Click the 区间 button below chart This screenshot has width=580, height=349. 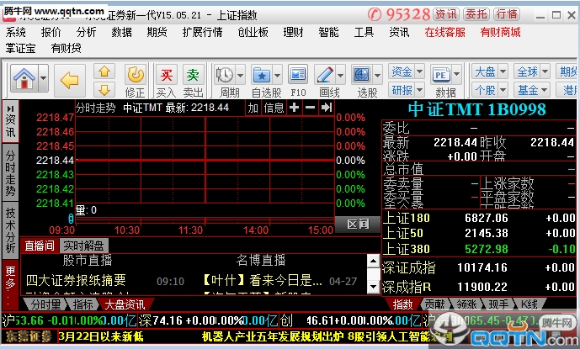pyautogui.click(x=357, y=224)
